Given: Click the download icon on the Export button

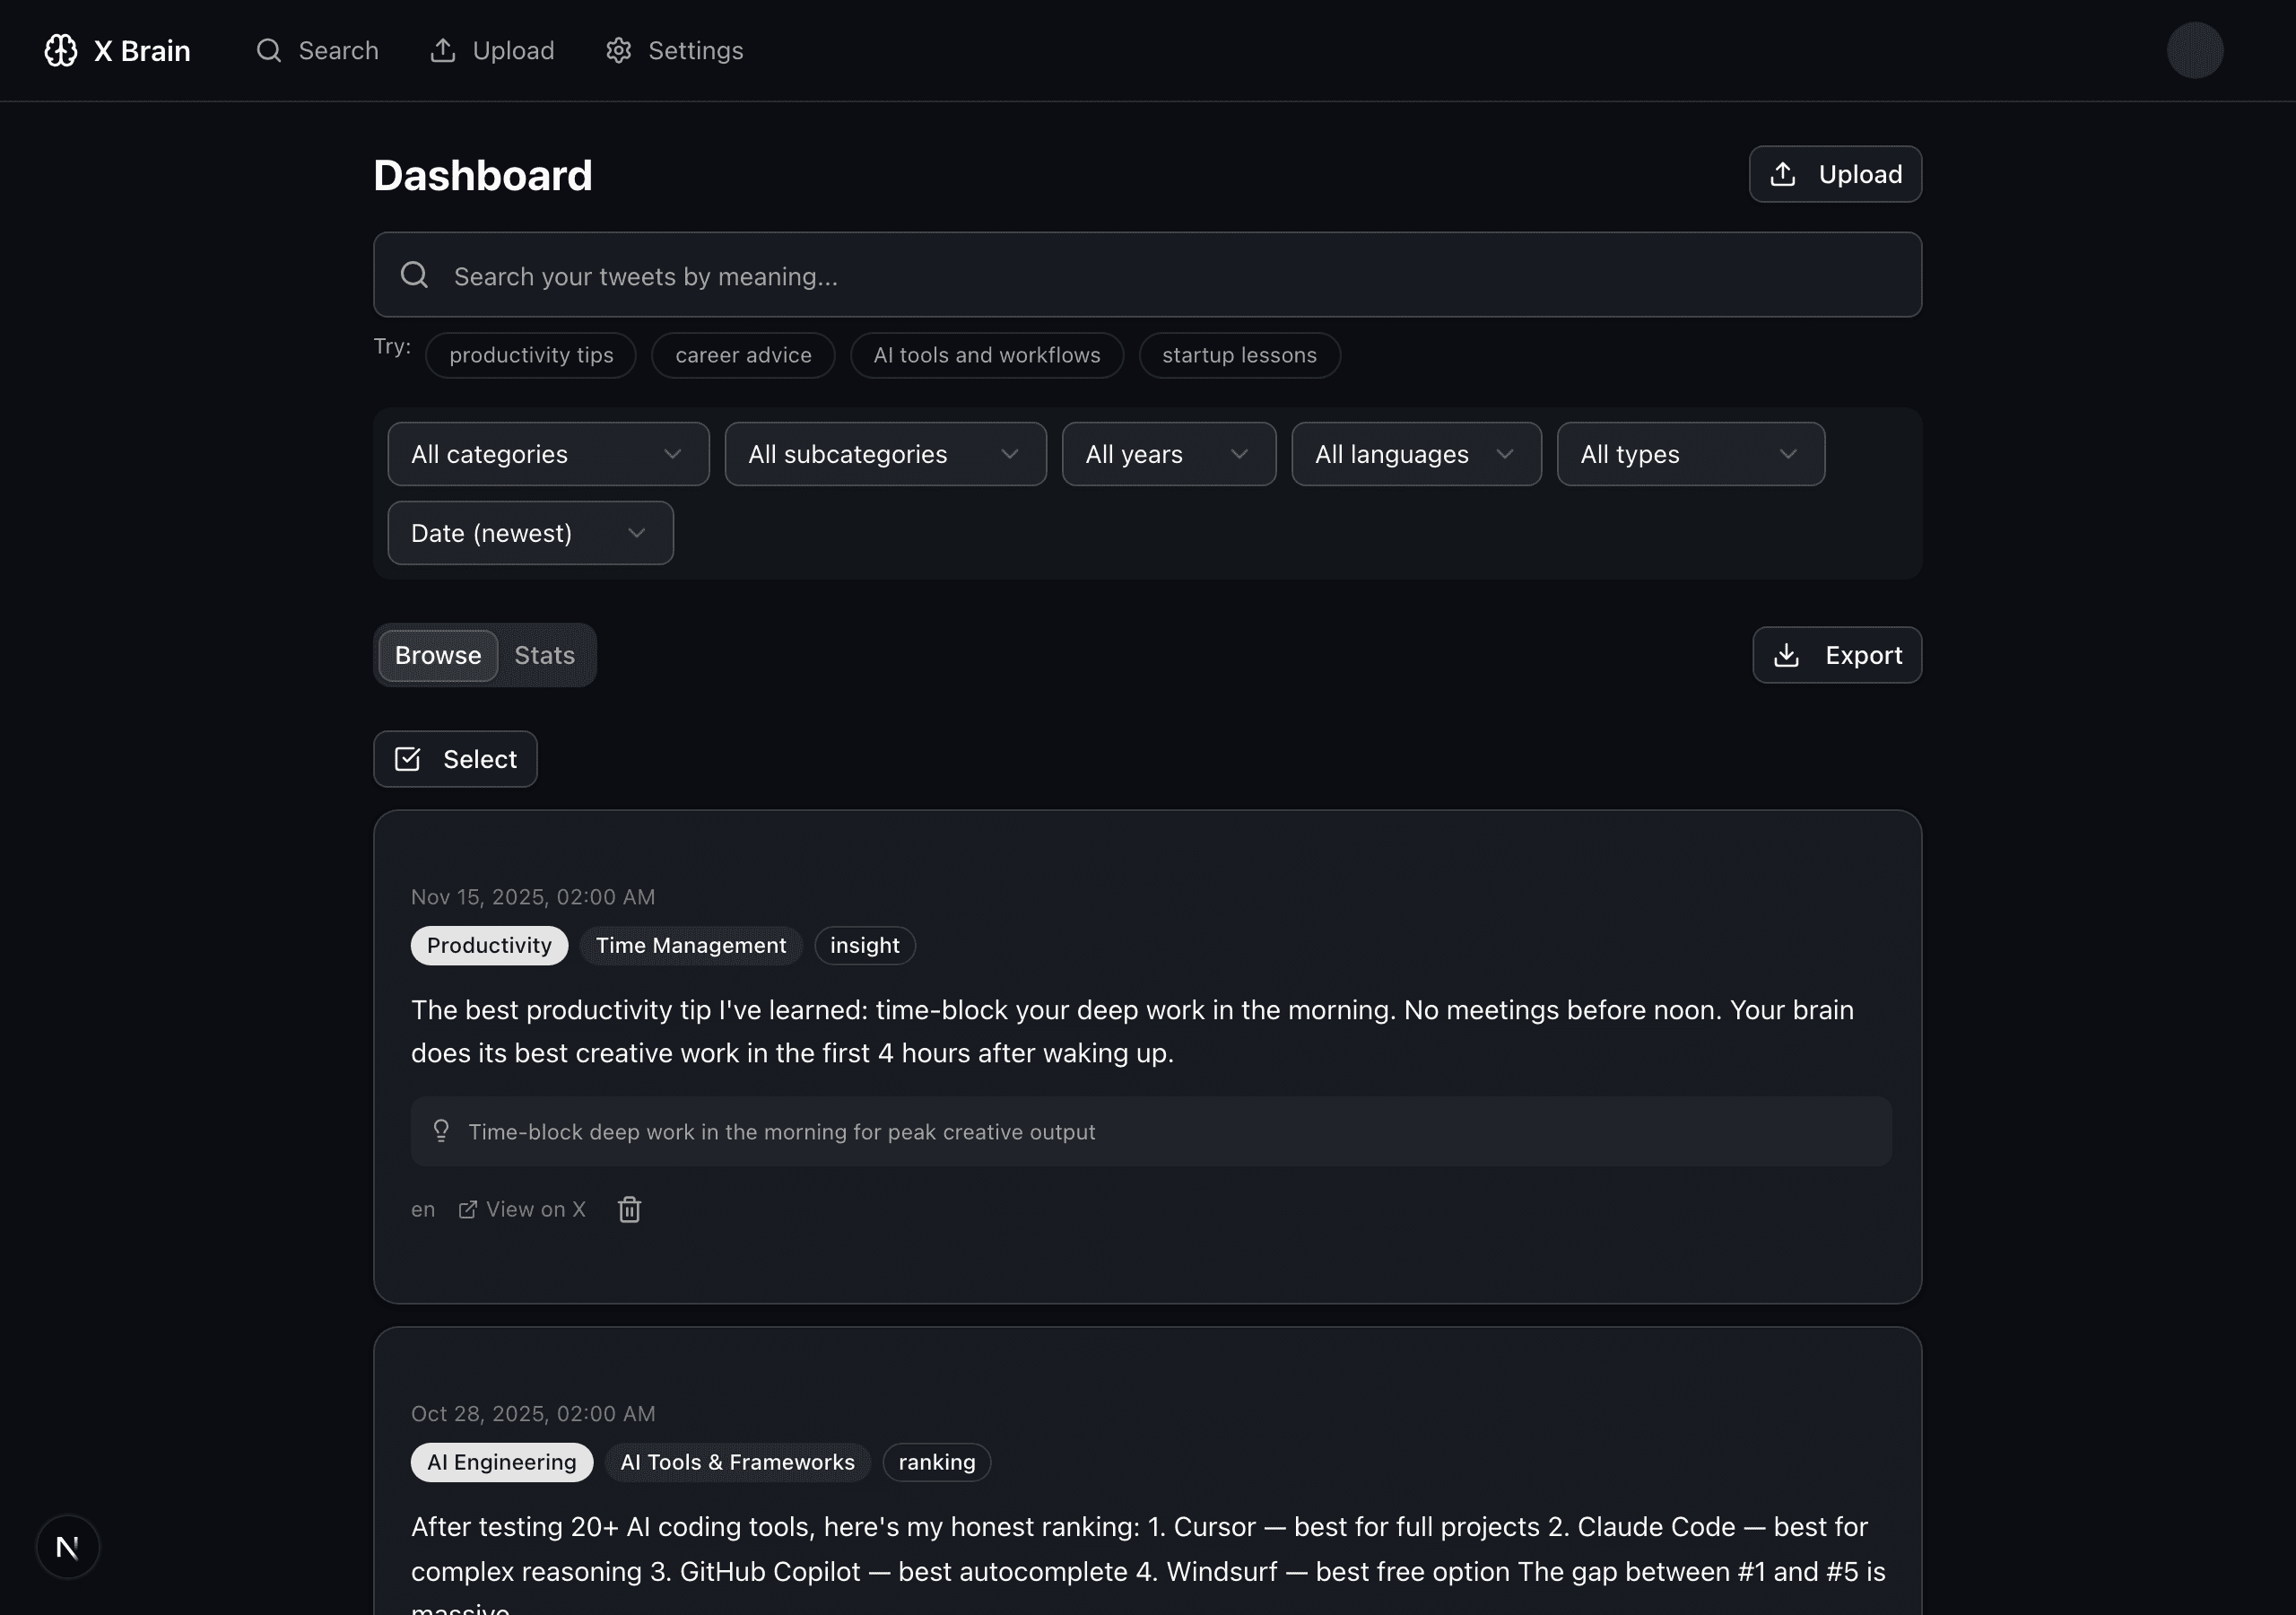Looking at the screenshot, I should (1786, 655).
